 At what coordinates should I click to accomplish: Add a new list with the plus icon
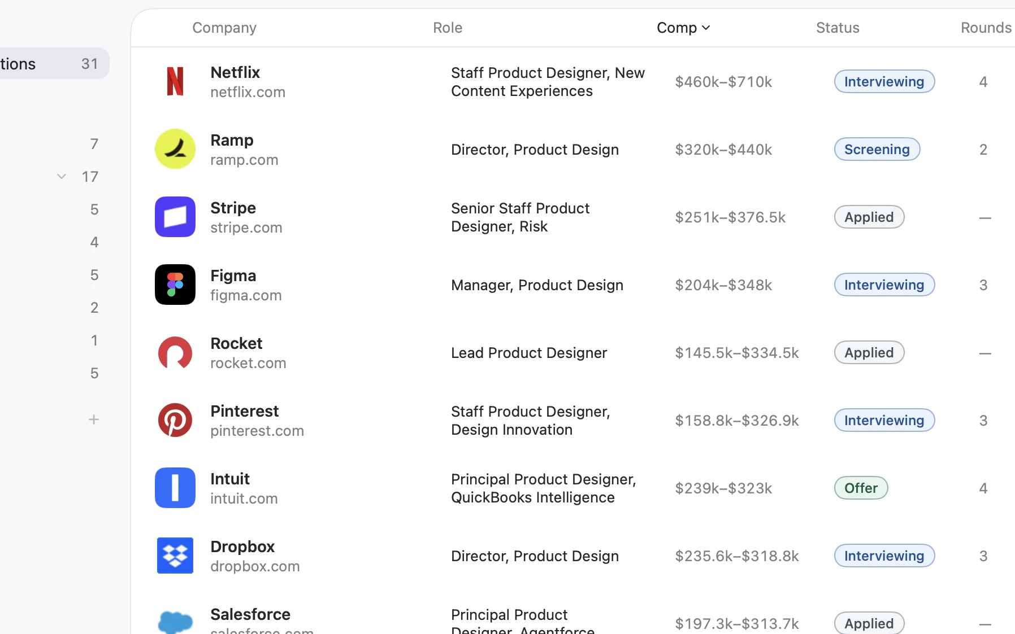pyautogui.click(x=94, y=419)
